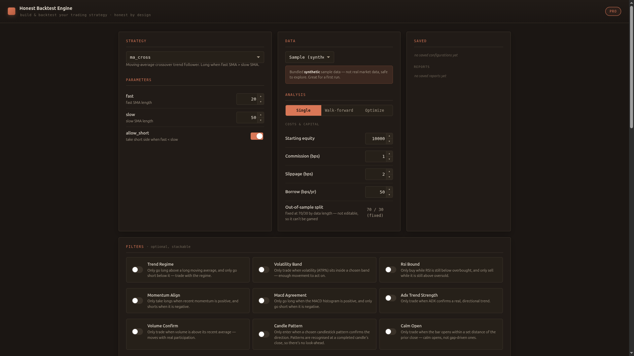Enable the Volatility Band filter

[264, 270]
